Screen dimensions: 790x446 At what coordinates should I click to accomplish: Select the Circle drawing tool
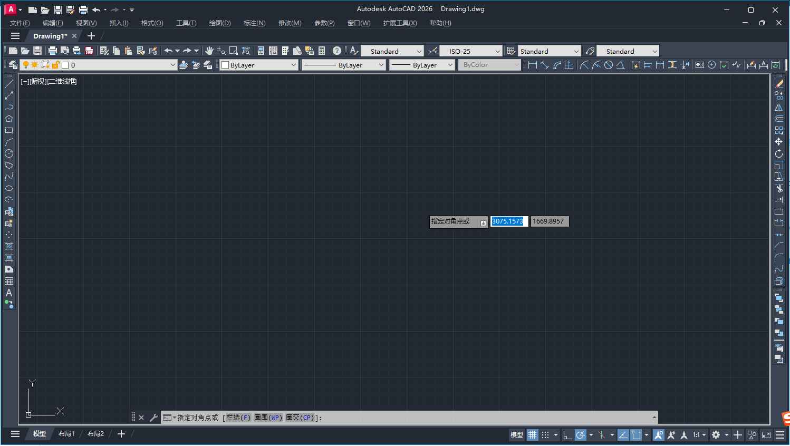9,153
